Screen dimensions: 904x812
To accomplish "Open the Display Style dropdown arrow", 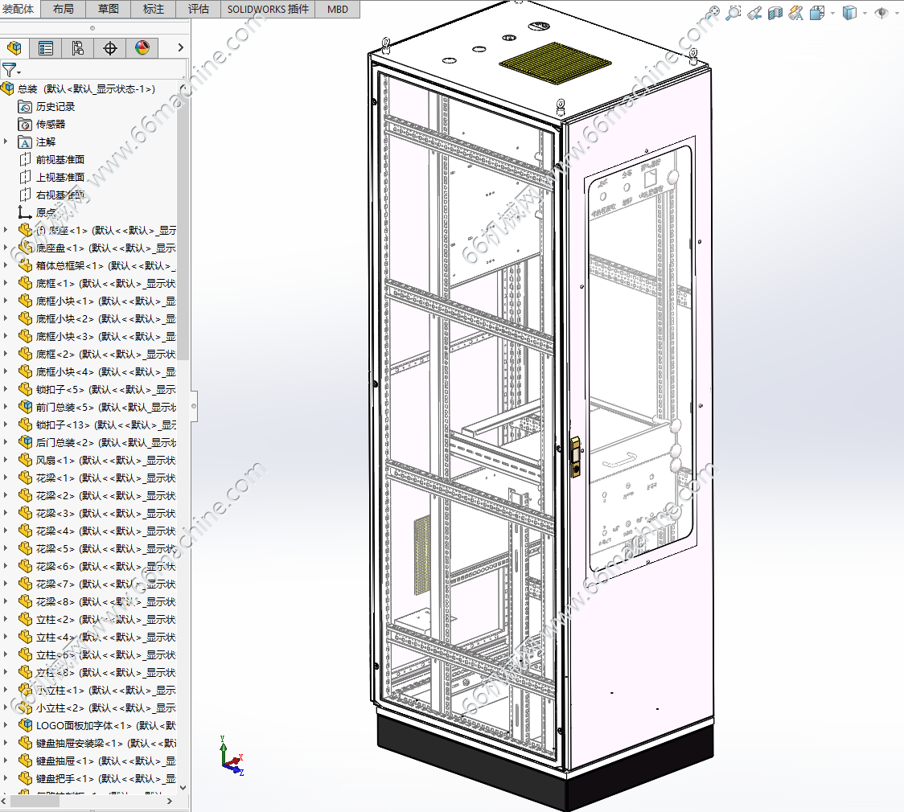I will pyautogui.click(x=865, y=13).
